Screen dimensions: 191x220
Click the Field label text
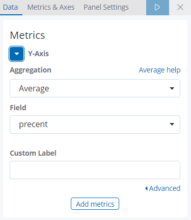tap(18, 108)
